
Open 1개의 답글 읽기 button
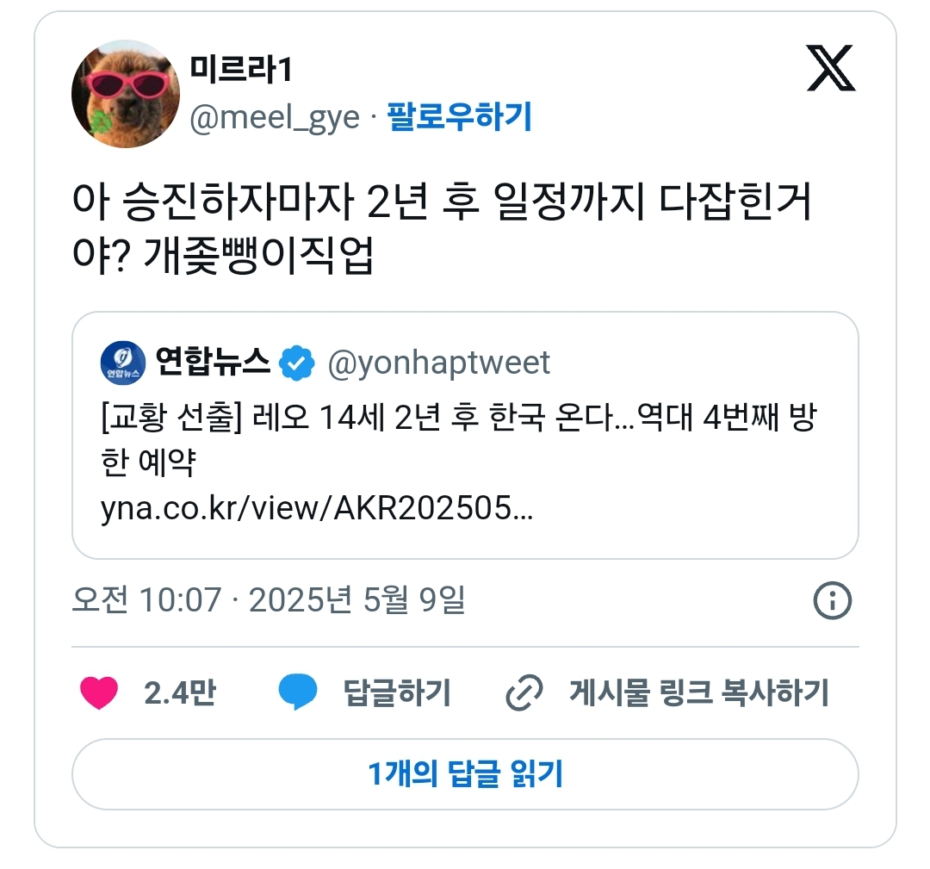[465, 774]
